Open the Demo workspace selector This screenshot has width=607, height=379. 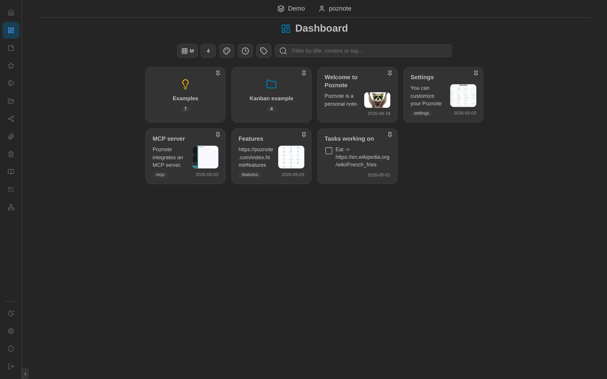(x=291, y=9)
